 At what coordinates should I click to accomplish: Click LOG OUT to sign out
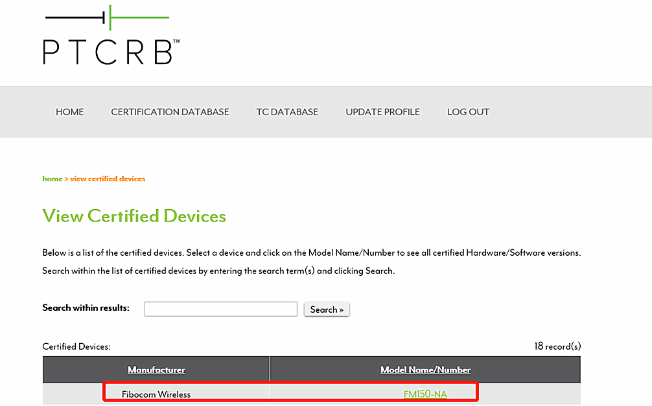468,111
